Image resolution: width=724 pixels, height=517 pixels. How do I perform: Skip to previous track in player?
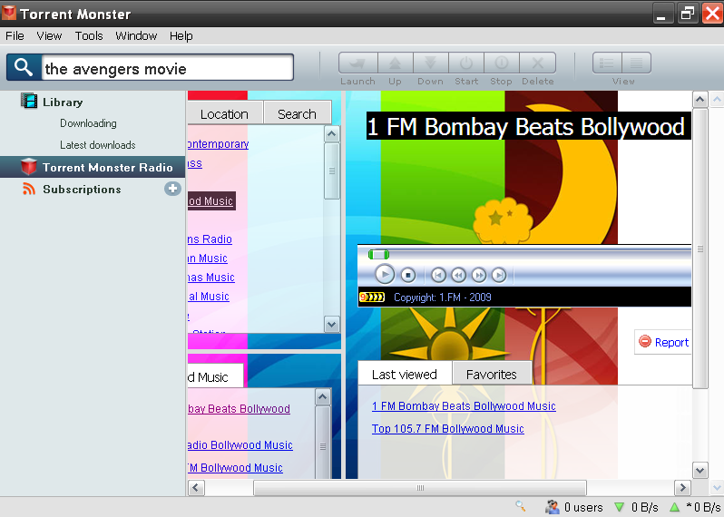438,275
